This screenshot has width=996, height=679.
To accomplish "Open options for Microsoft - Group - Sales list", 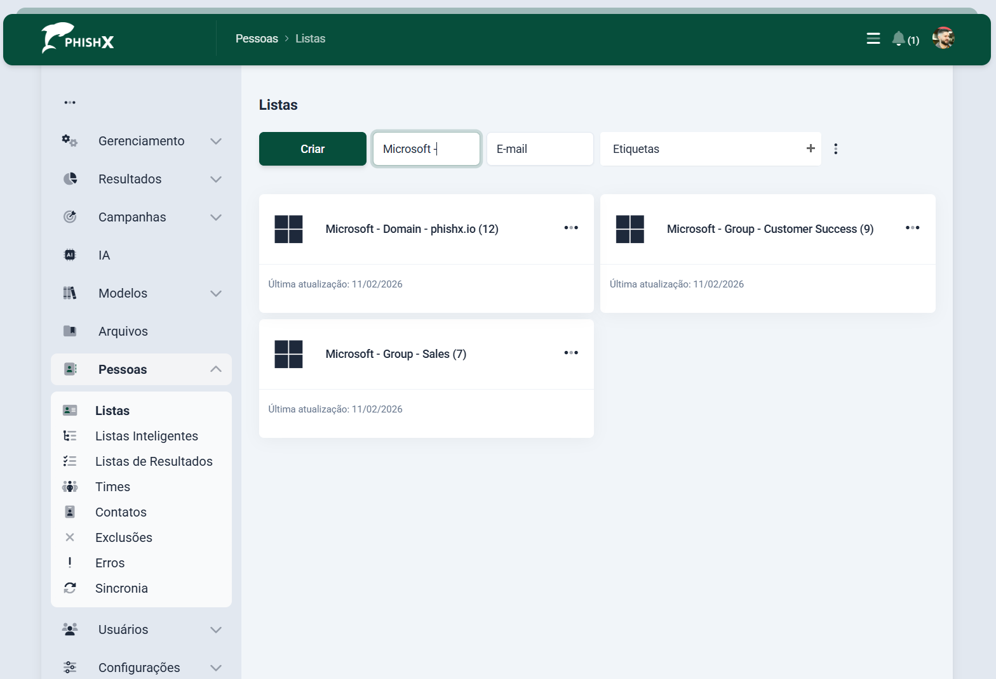I will 571,353.
